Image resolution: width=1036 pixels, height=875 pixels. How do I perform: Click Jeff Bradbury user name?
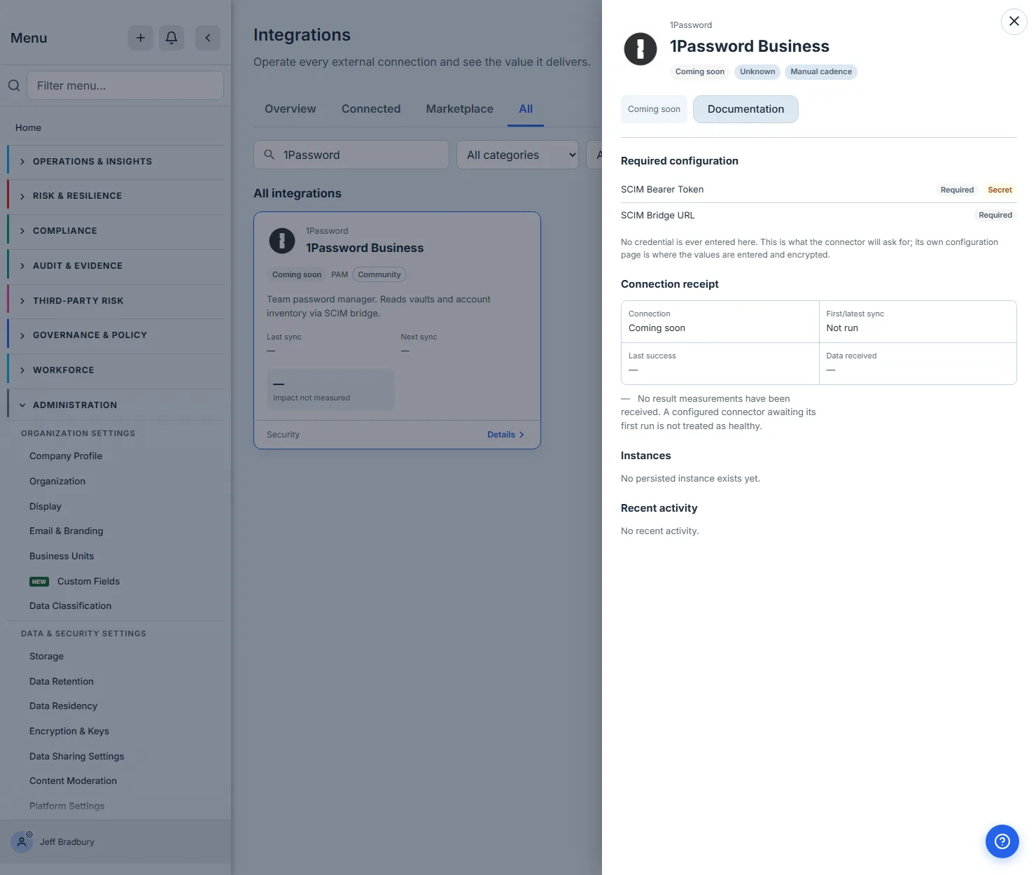(67, 842)
